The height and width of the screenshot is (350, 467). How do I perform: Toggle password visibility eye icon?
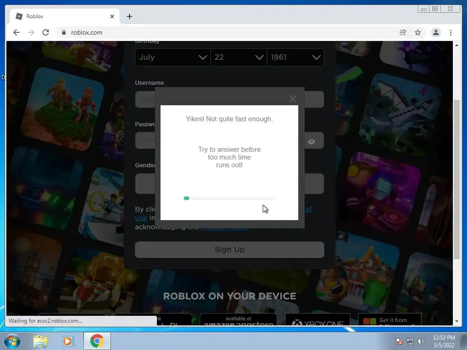click(311, 142)
